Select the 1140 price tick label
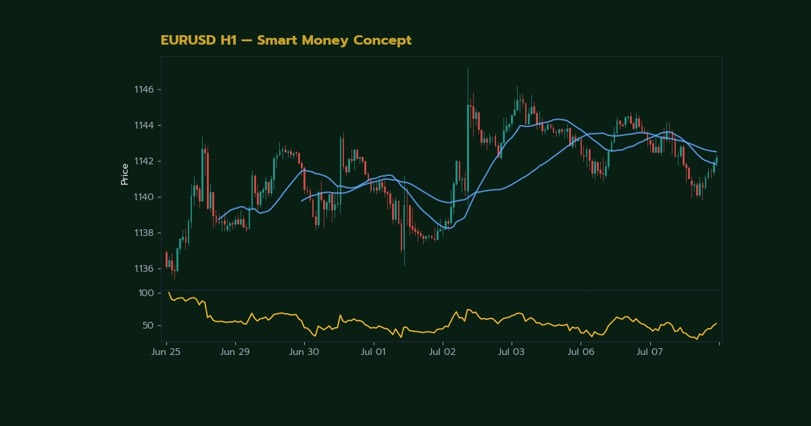 144,197
